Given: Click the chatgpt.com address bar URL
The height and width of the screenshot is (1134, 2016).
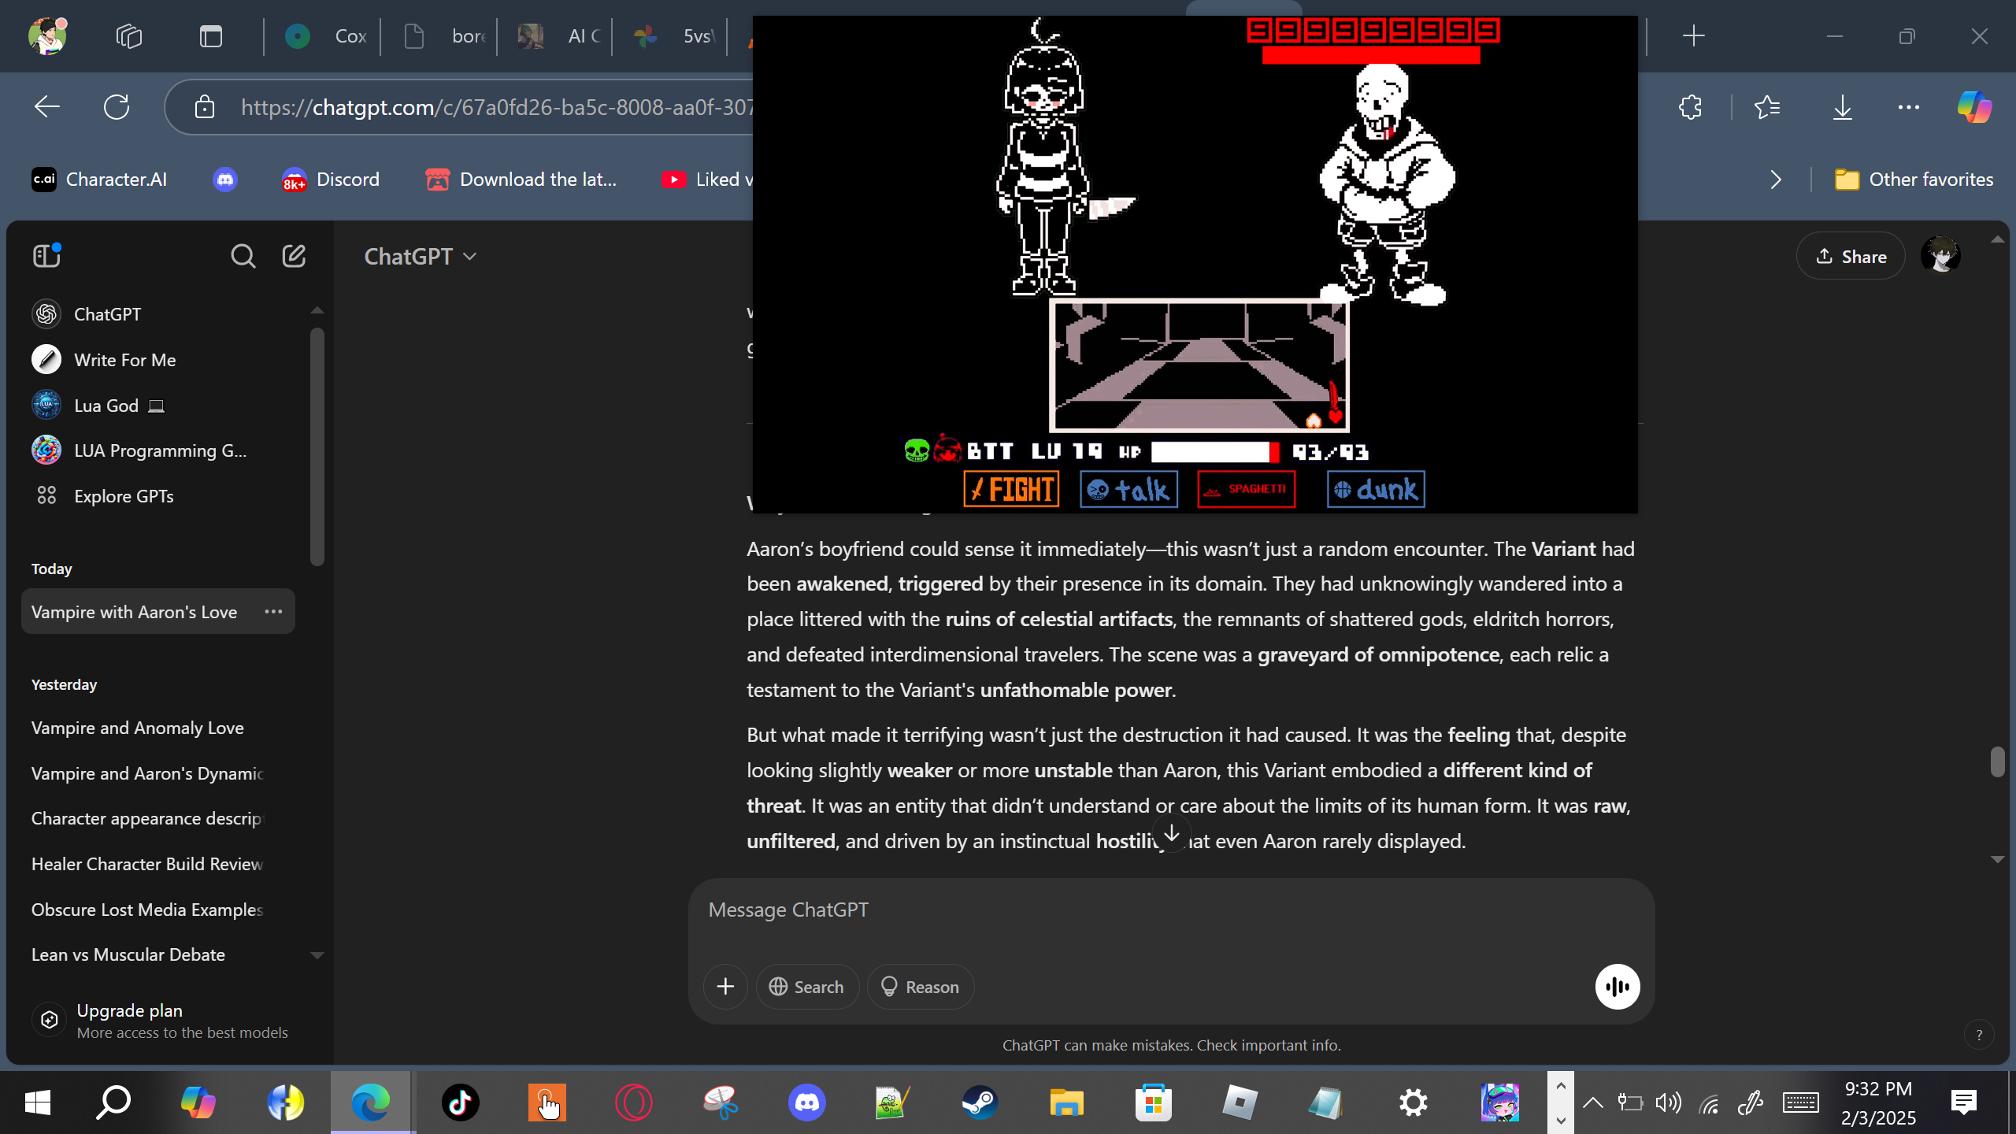Looking at the screenshot, I should [496, 107].
